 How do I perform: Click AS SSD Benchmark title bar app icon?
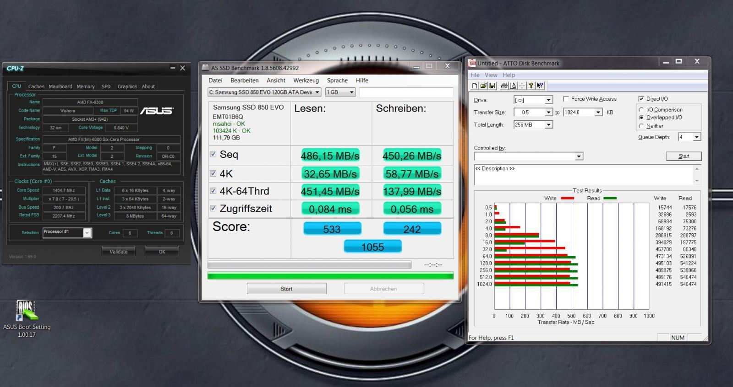click(206, 68)
